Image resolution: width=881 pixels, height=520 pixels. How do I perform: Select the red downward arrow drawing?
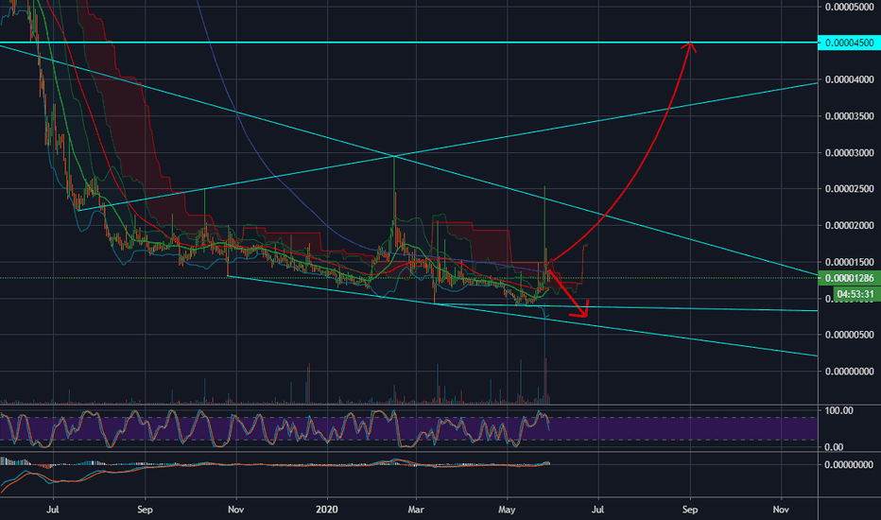(x=569, y=294)
